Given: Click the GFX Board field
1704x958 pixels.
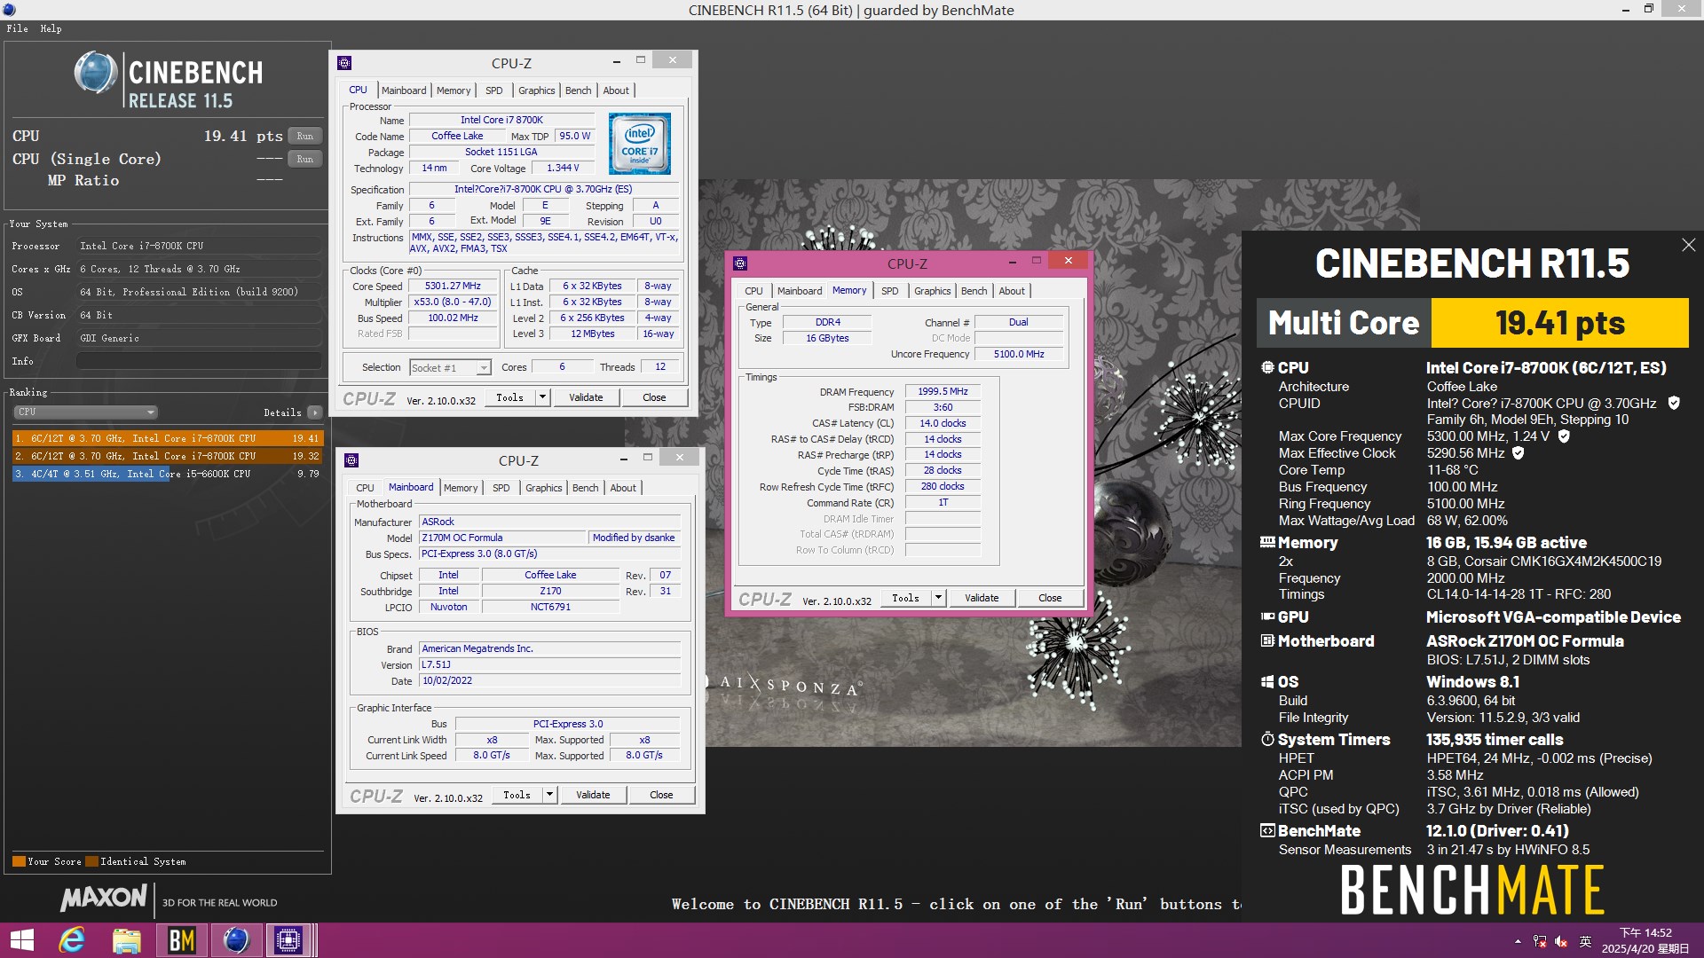Looking at the screenshot, I should pos(199,338).
